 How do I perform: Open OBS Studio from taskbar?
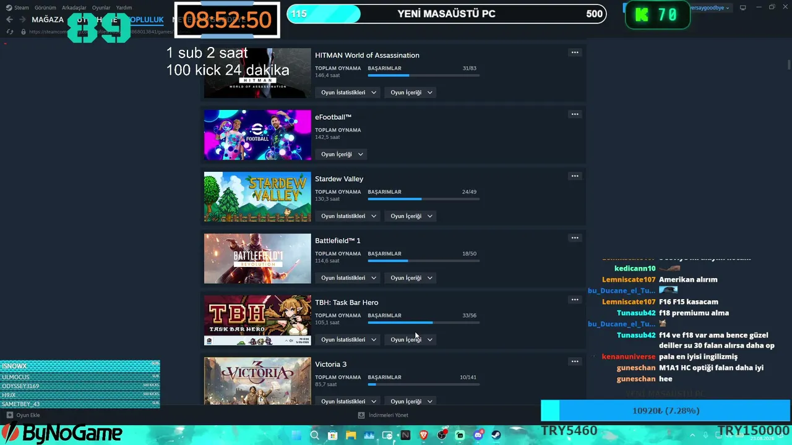click(442, 435)
